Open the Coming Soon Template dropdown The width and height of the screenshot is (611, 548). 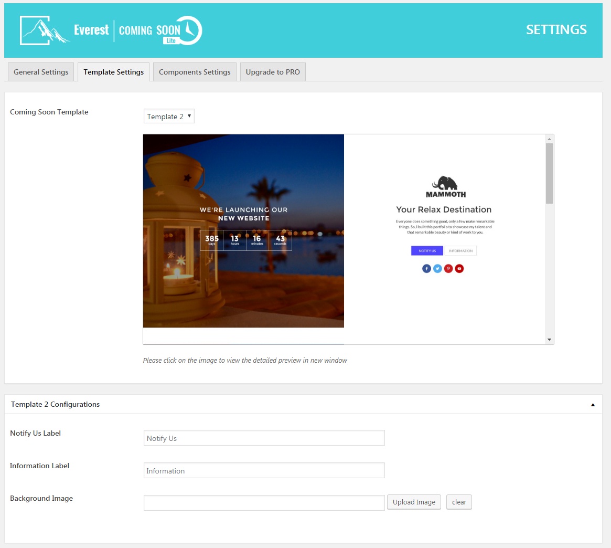(x=169, y=116)
